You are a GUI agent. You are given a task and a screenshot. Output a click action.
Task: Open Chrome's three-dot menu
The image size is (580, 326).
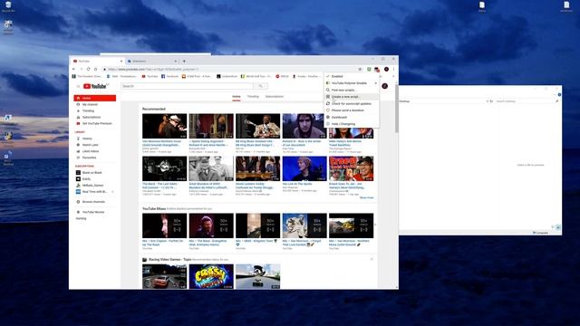pyautogui.click(x=393, y=69)
